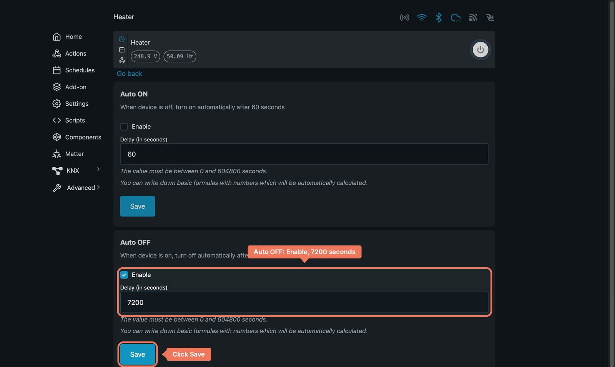Click the 248.9 V voltage badge
The width and height of the screenshot is (615, 367).
coord(145,56)
